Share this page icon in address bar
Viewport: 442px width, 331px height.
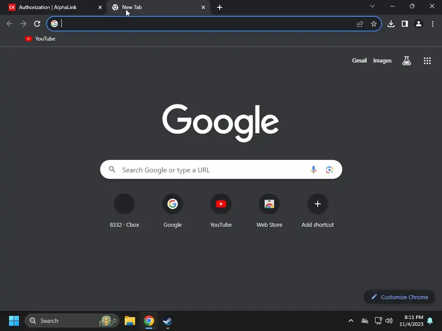coord(360,24)
